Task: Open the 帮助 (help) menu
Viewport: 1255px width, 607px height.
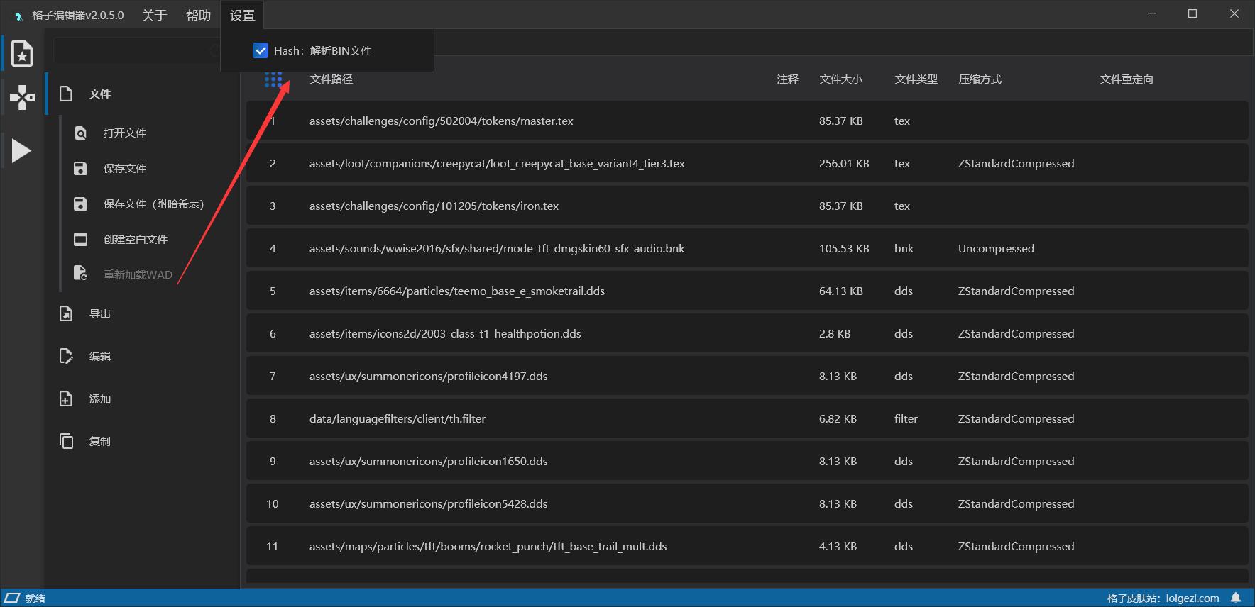Action: [198, 15]
